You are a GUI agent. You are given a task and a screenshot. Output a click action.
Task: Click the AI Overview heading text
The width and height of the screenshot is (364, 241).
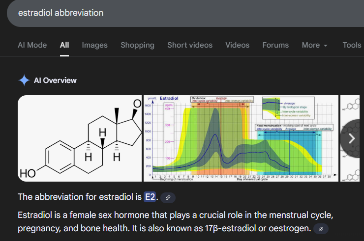55,80
